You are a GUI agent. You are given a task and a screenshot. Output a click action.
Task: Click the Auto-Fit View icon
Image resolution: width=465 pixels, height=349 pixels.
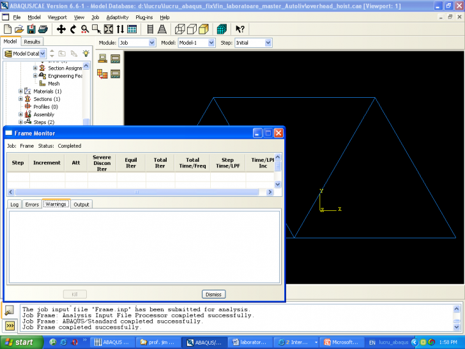(x=108, y=29)
